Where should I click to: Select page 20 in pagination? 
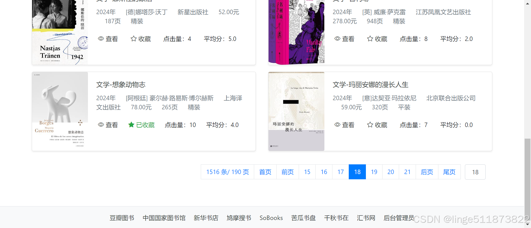click(391, 172)
